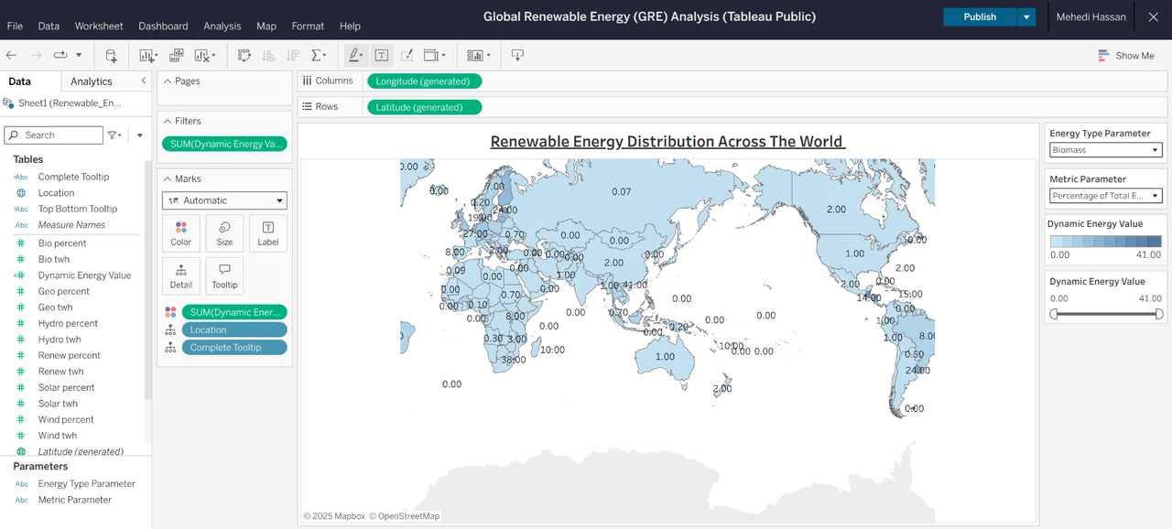Open the Publish options dropdown arrow
This screenshot has width=1172, height=529.
pyautogui.click(x=1026, y=16)
